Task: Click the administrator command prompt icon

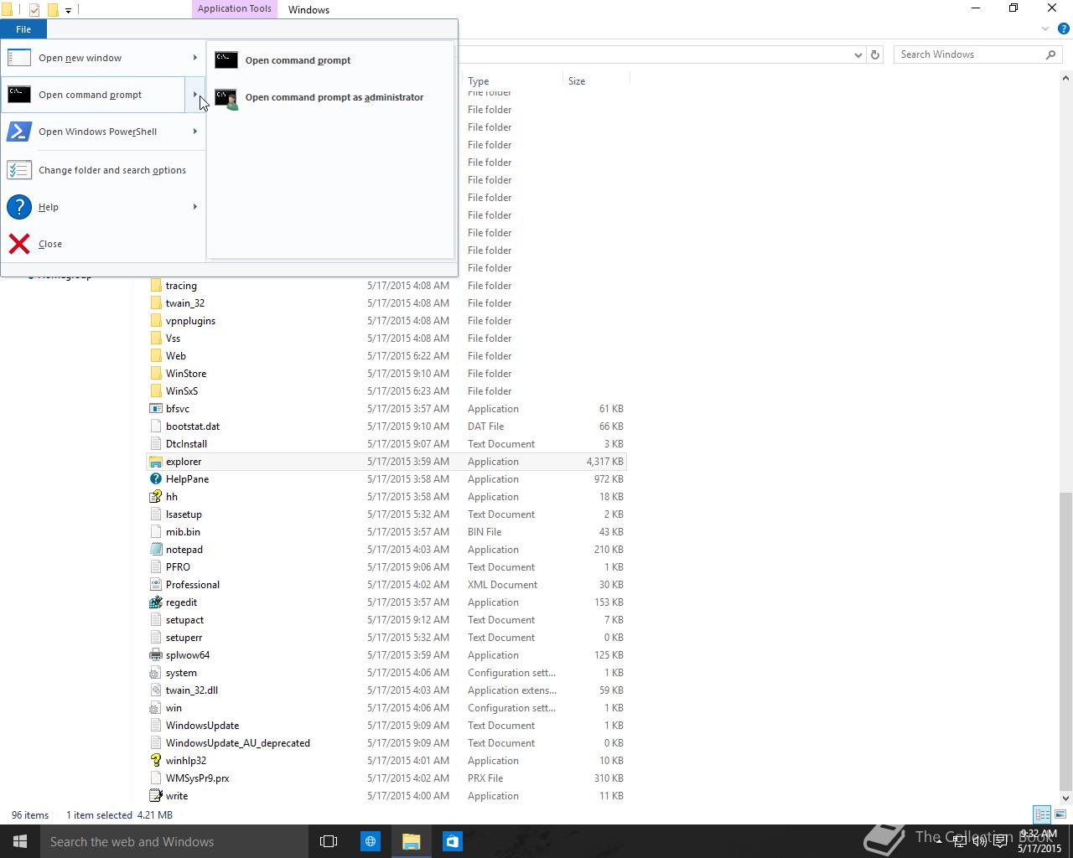Action: pos(226,98)
